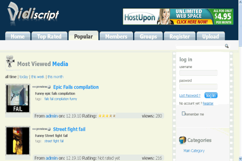
Task: Open the Main Category link
Action: coord(194,151)
